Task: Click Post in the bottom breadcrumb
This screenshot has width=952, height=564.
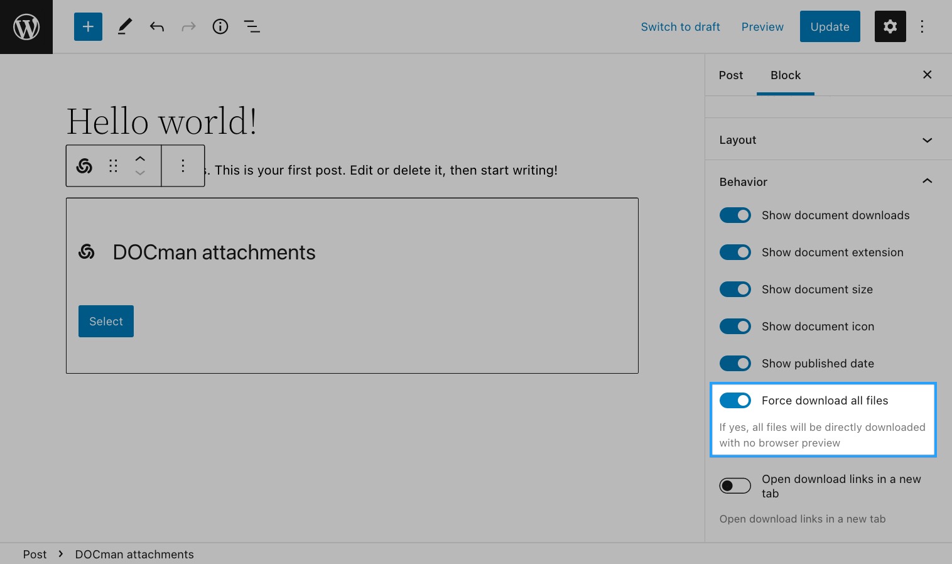Action: (x=35, y=555)
